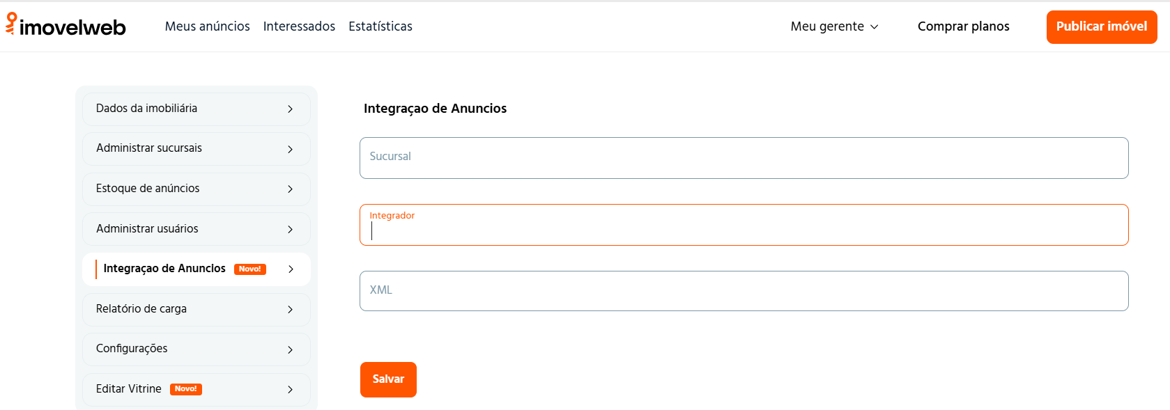Open the Comprar planos link
1170x410 pixels.
click(963, 26)
